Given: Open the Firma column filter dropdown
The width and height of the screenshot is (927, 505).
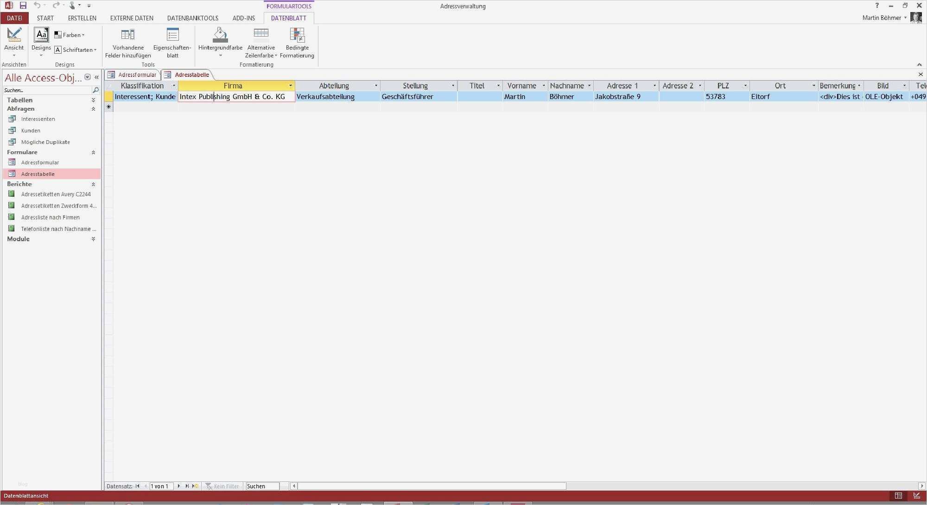Looking at the screenshot, I should (x=291, y=86).
